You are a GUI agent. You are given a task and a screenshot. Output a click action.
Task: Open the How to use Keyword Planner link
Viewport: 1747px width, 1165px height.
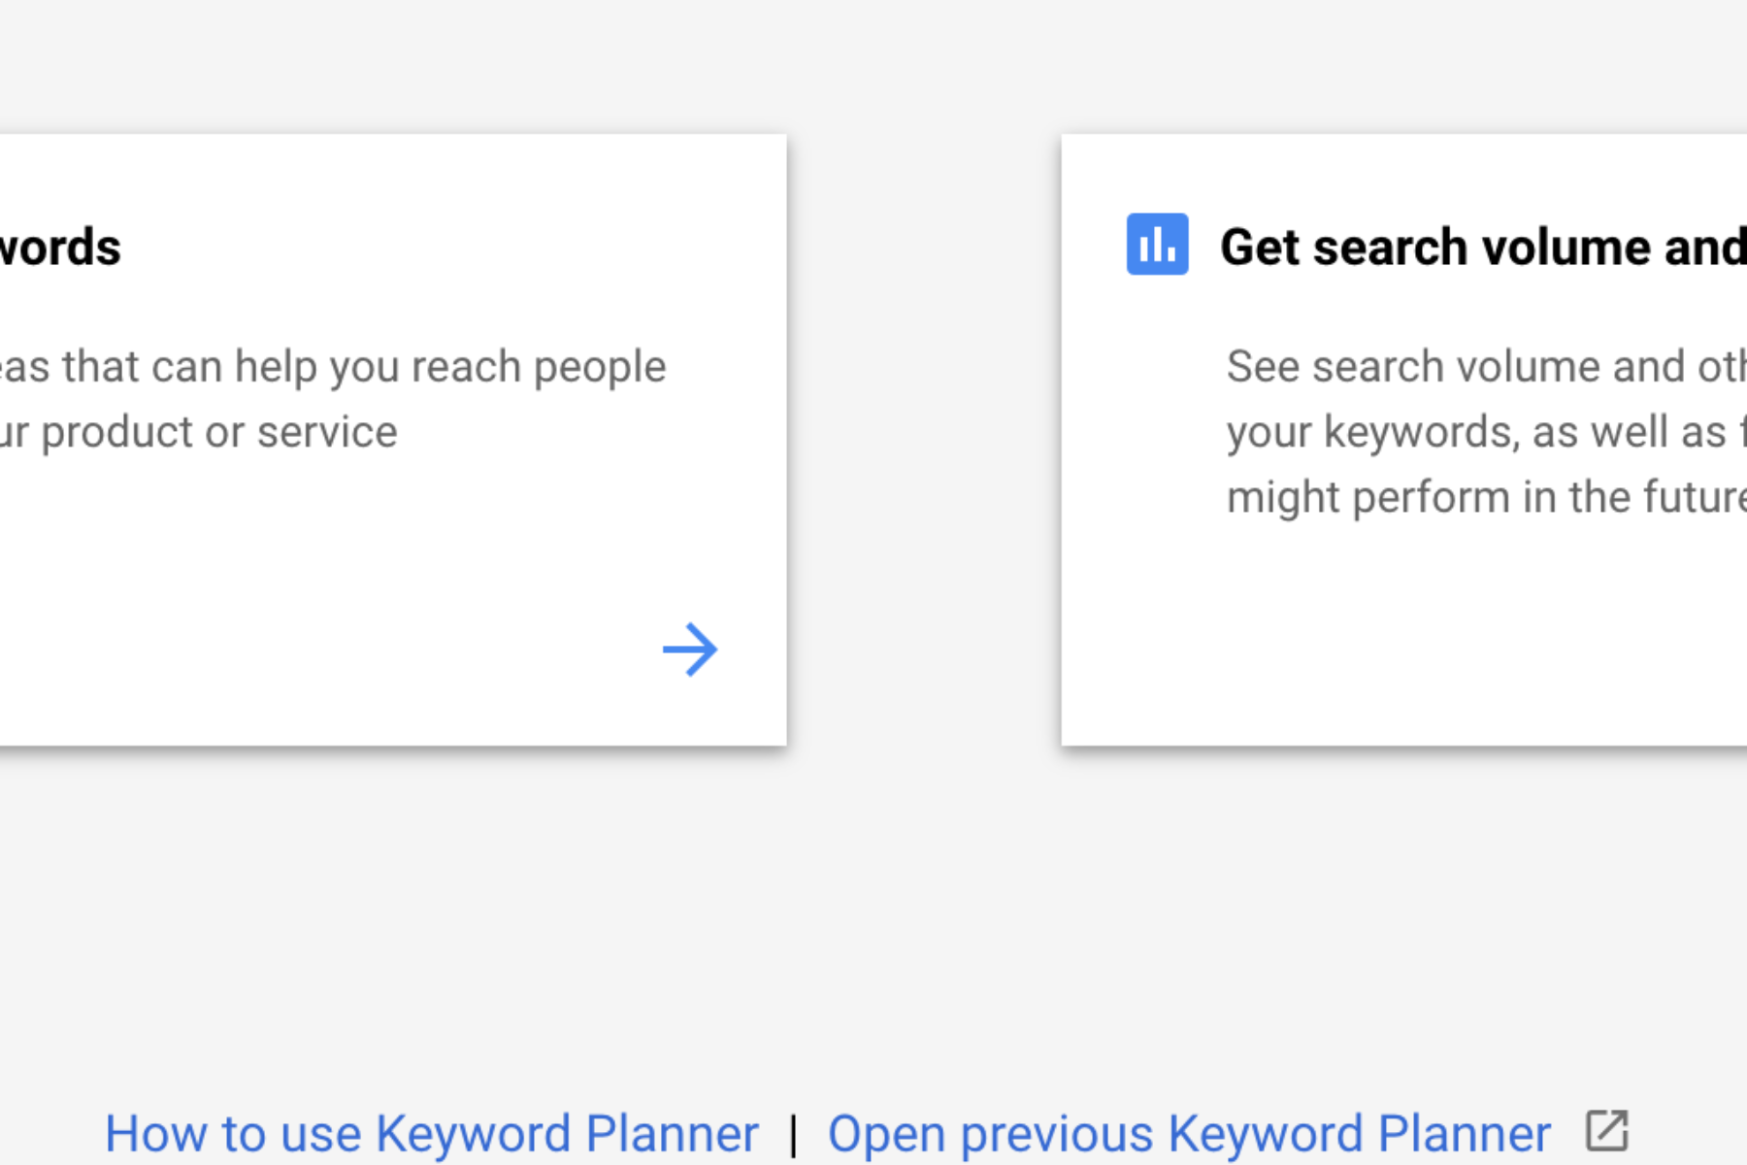coord(432,1133)
